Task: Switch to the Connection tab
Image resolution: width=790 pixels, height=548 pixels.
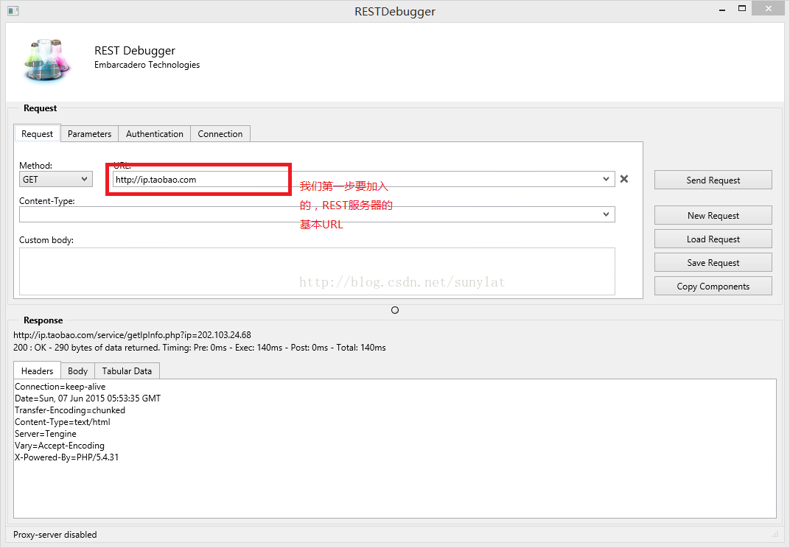Action: tap(220, 134)
